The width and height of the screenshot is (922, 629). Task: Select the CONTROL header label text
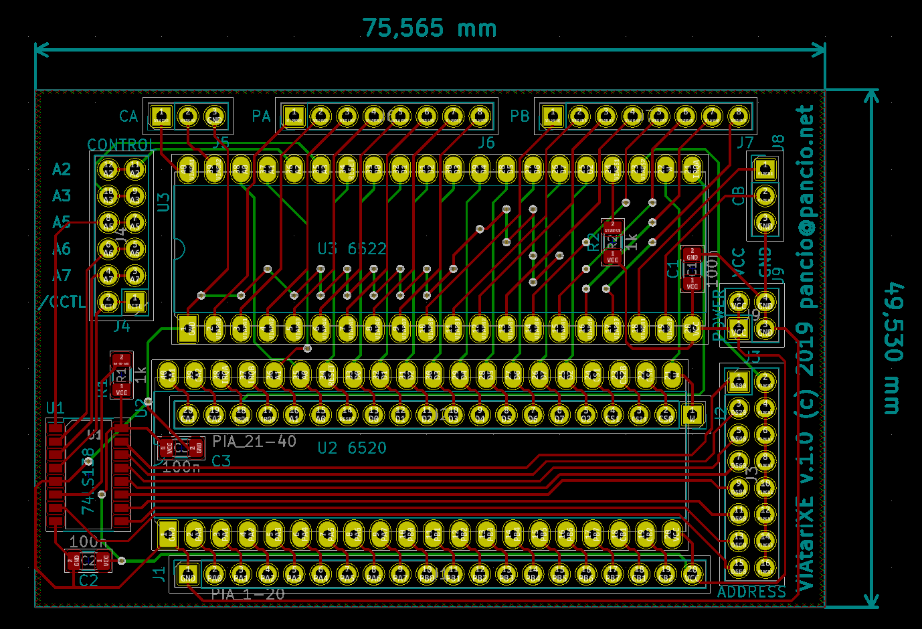click(120, 145)
